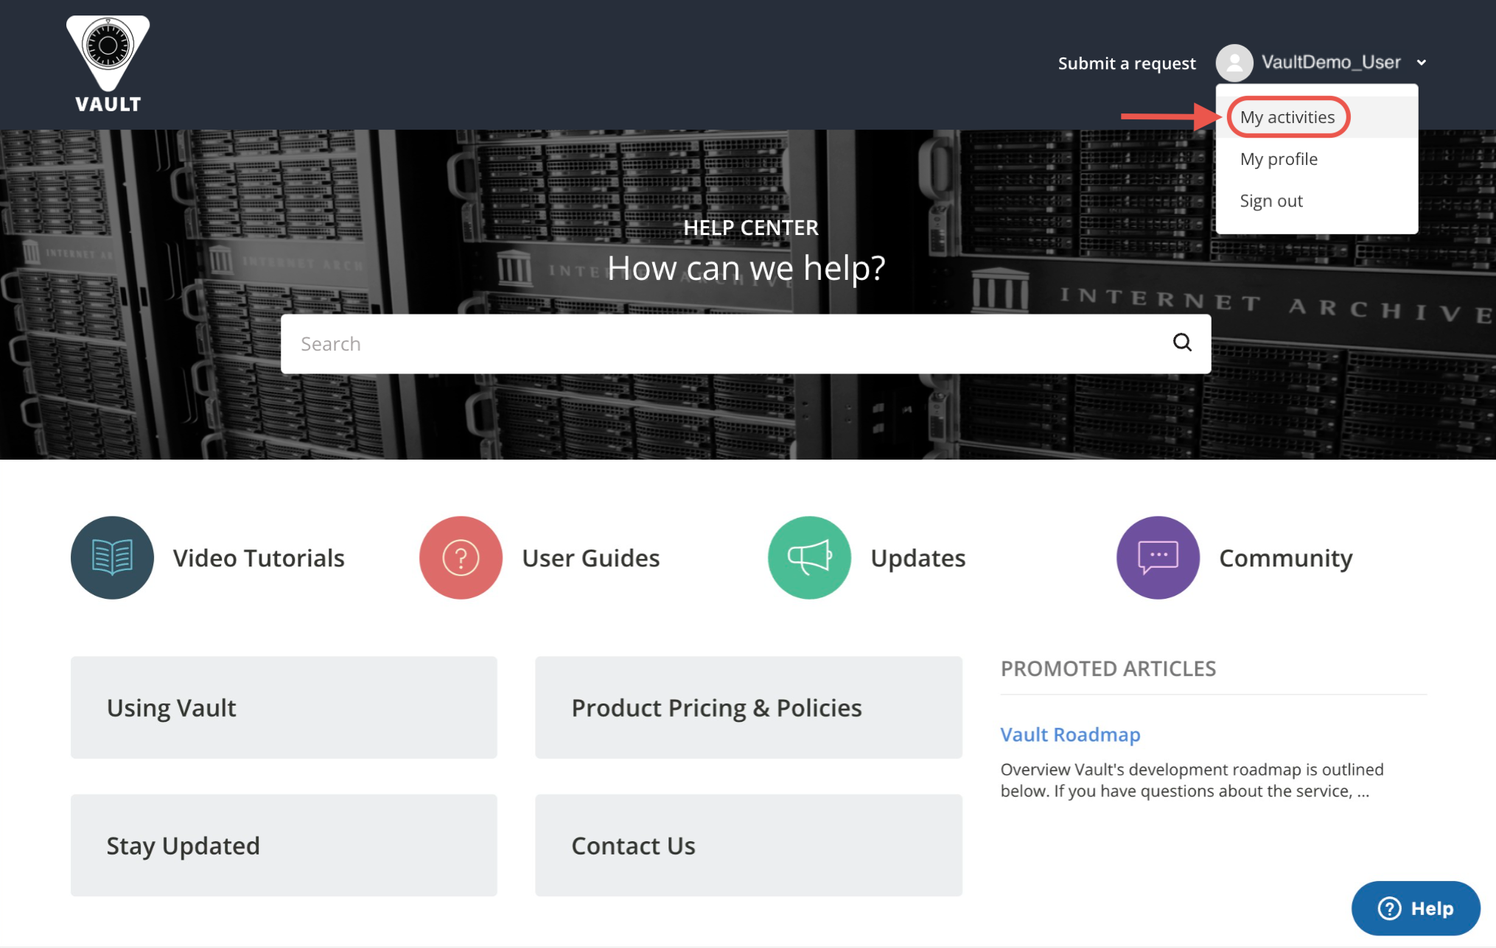Viewport: 1496px width, 948px height.
Task: Open the Community label link
Action: tap(1286, 559)
